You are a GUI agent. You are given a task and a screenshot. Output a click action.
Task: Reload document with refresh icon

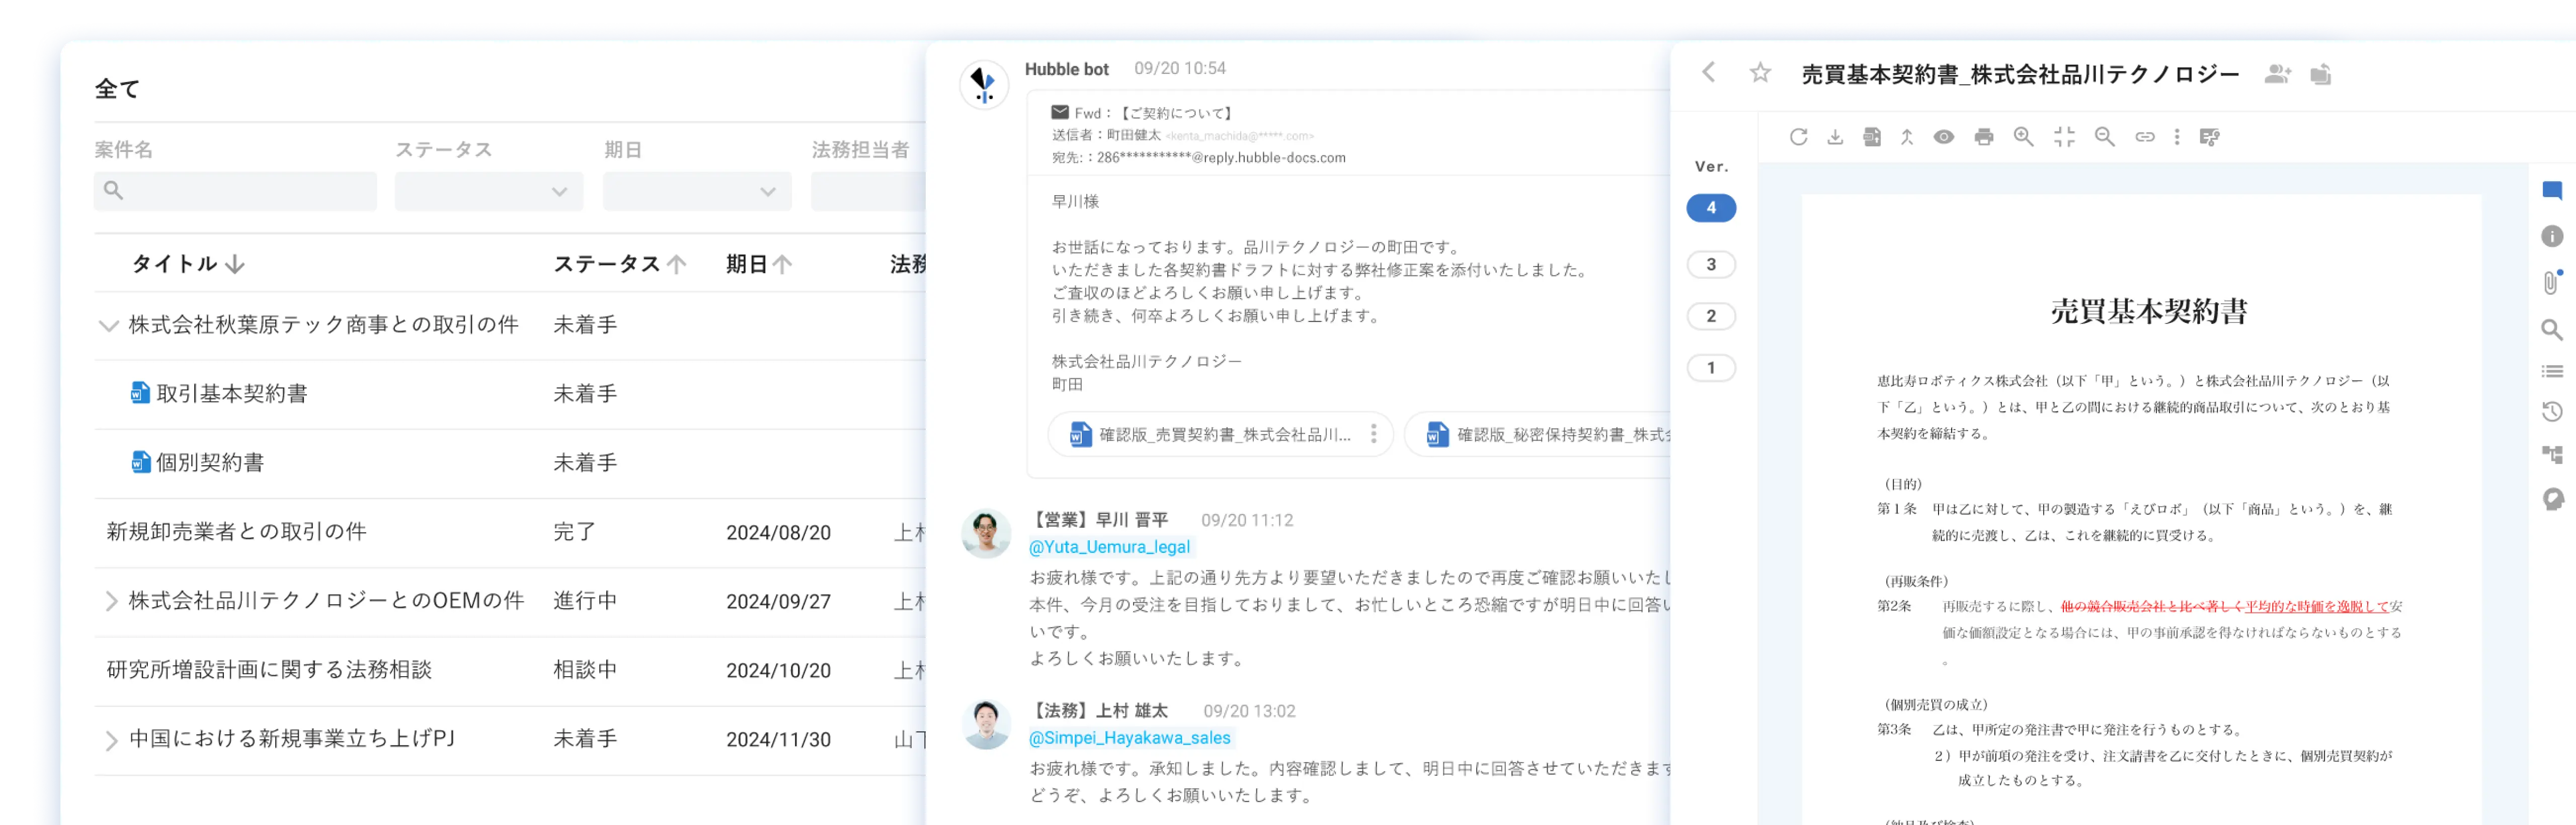point(1798,137)
